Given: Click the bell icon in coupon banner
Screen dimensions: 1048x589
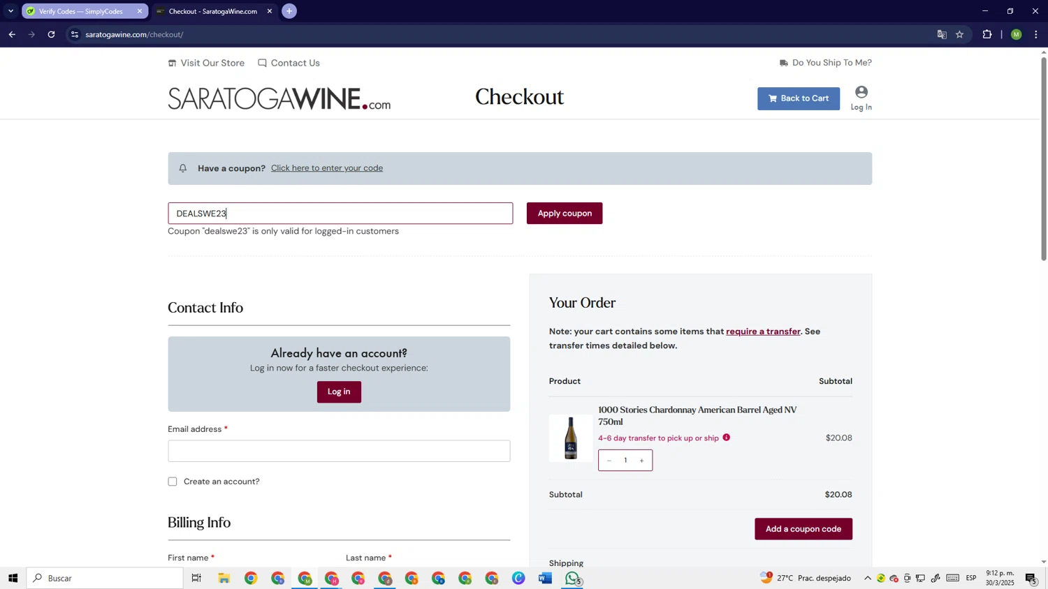Looking at the screenshot, I should 183,168.
